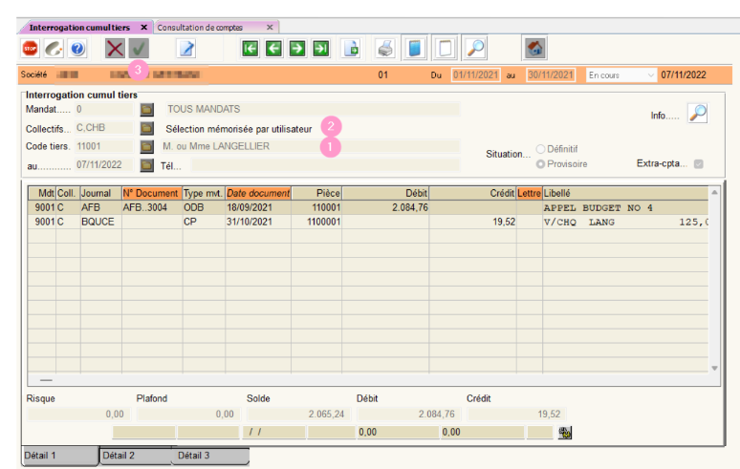Go to first record with green arrow

pyautogui.click(x=250, y=48)
